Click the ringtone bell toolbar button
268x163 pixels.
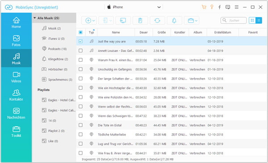(x=174, y=20)
